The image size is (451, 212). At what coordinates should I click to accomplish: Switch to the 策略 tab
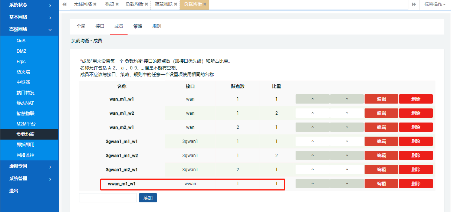pos(138,26)
